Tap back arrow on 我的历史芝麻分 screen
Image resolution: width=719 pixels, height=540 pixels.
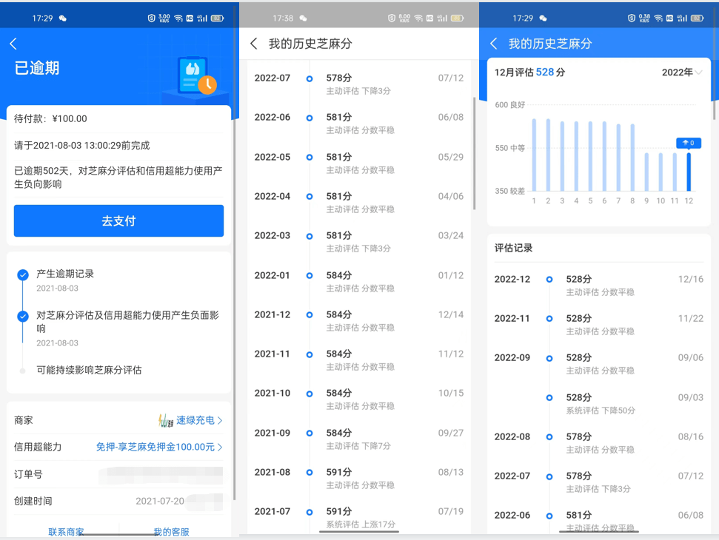(x=253, y=44)
